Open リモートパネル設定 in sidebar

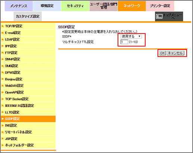pos(28,132)
